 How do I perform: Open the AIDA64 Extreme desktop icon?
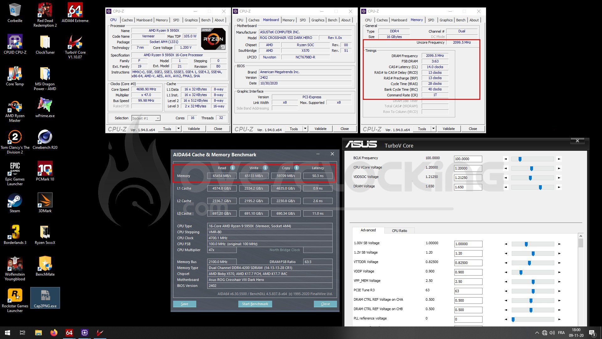coord(75,13)
